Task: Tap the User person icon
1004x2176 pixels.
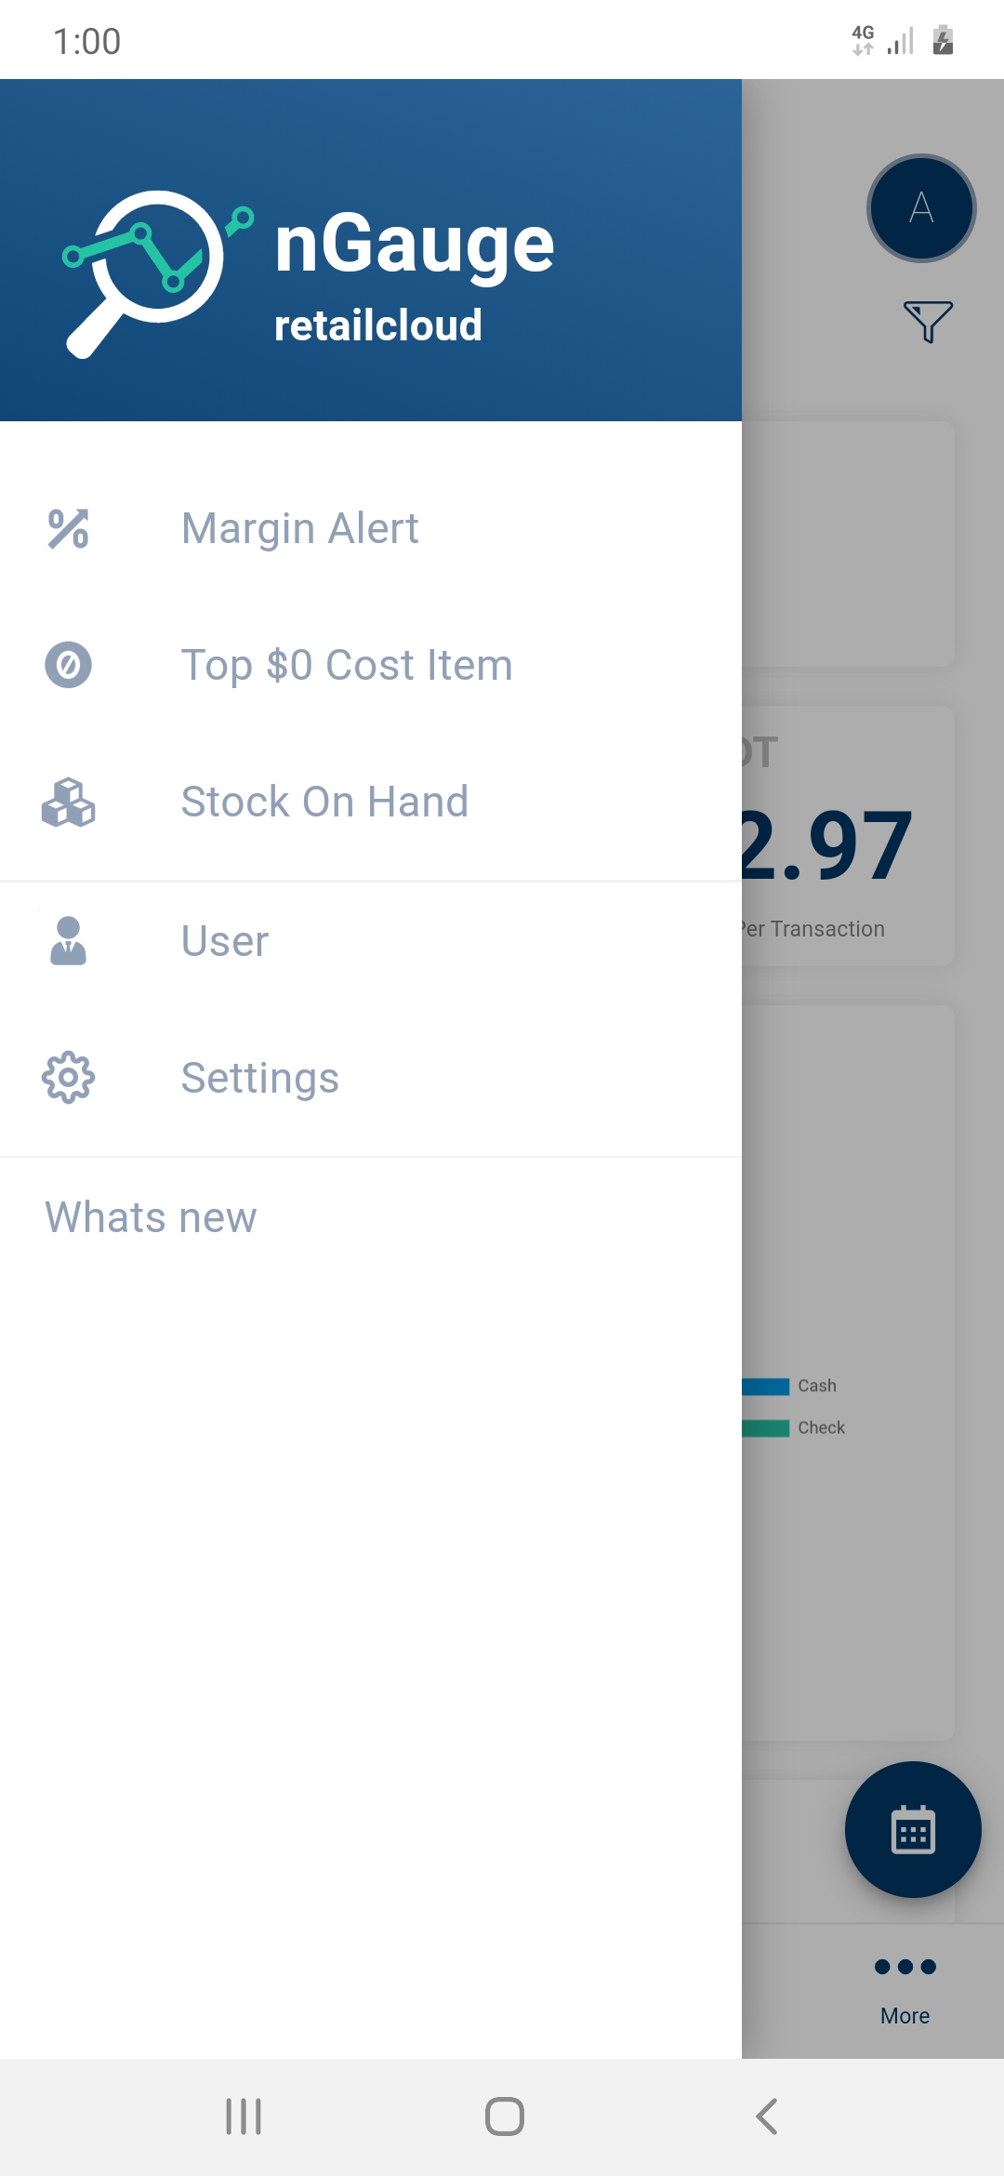Action: [x=68, y=941]
